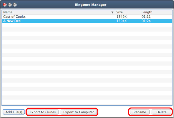Click the 01:11 length cell
174x118 pixels.
coord(146,17)
